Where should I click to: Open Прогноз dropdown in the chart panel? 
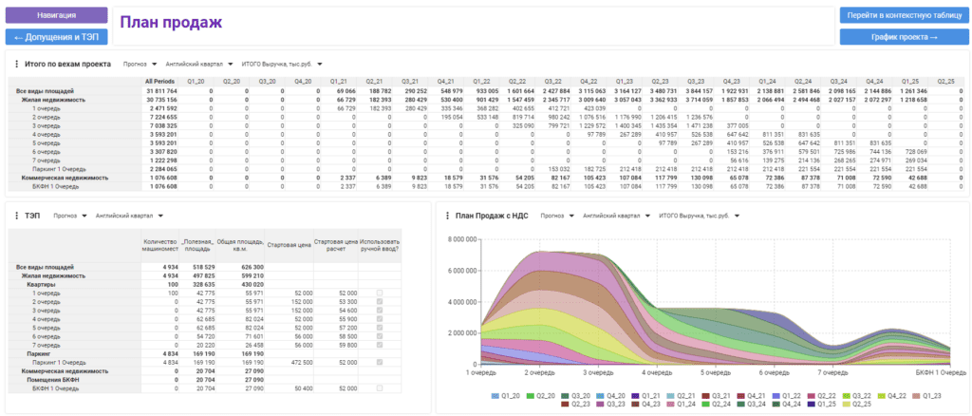tap(557, 216)
